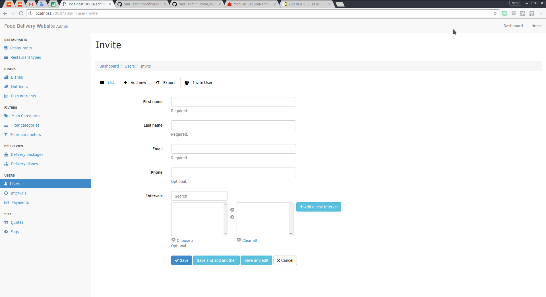Switch to the List tab
The image size is (546, 297).
point(107,83)
